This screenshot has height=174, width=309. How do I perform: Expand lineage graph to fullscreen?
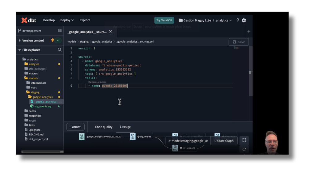point(244,140)
